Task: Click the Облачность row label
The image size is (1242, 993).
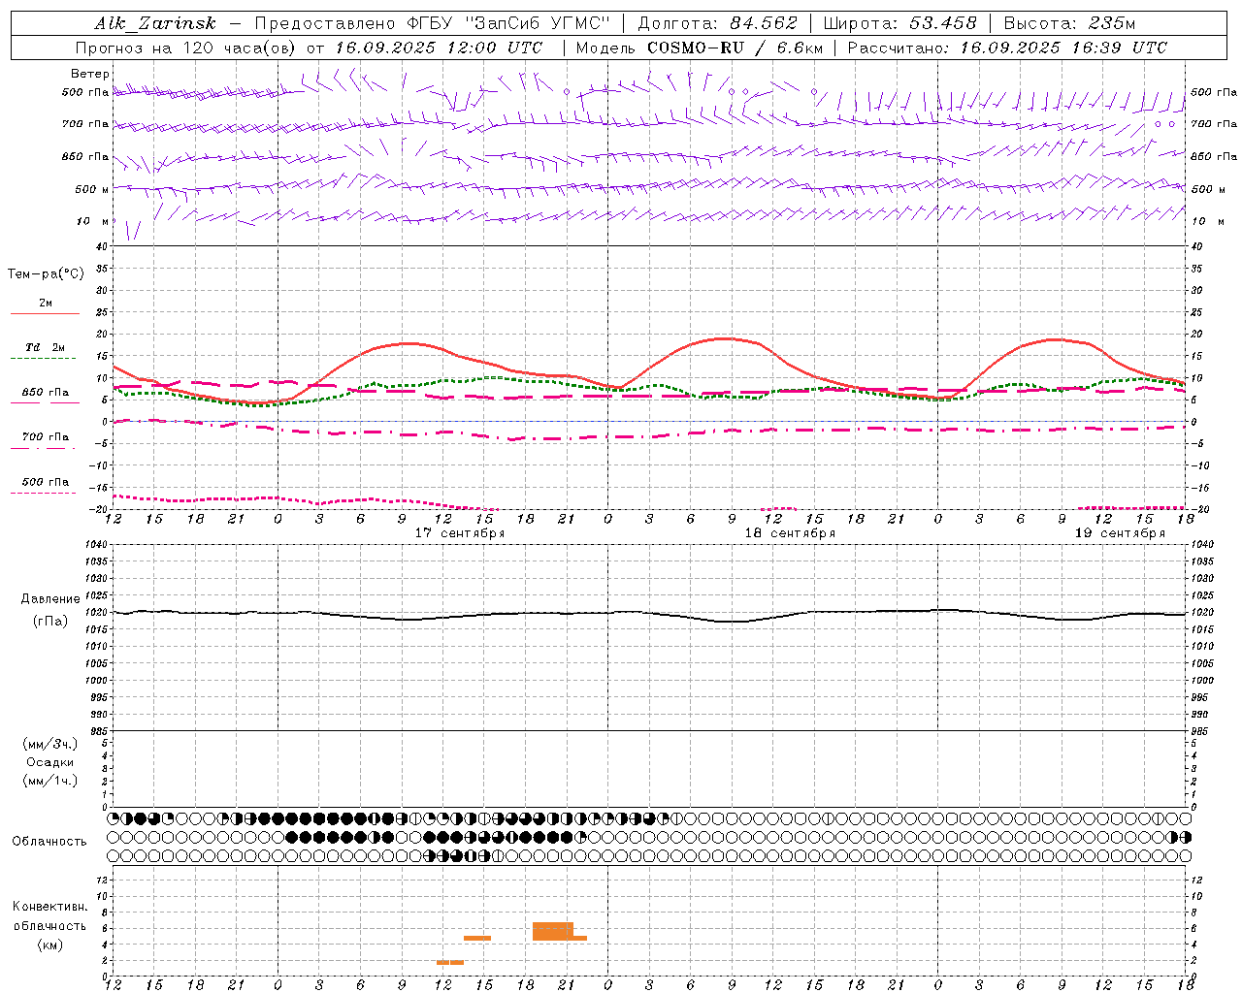Action: click(x=49, y=841)
